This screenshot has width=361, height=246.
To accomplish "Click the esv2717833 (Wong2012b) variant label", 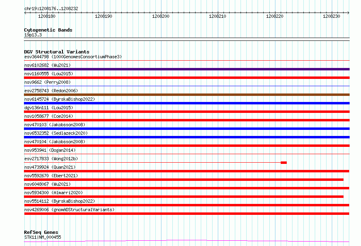I will pos(51,159).
